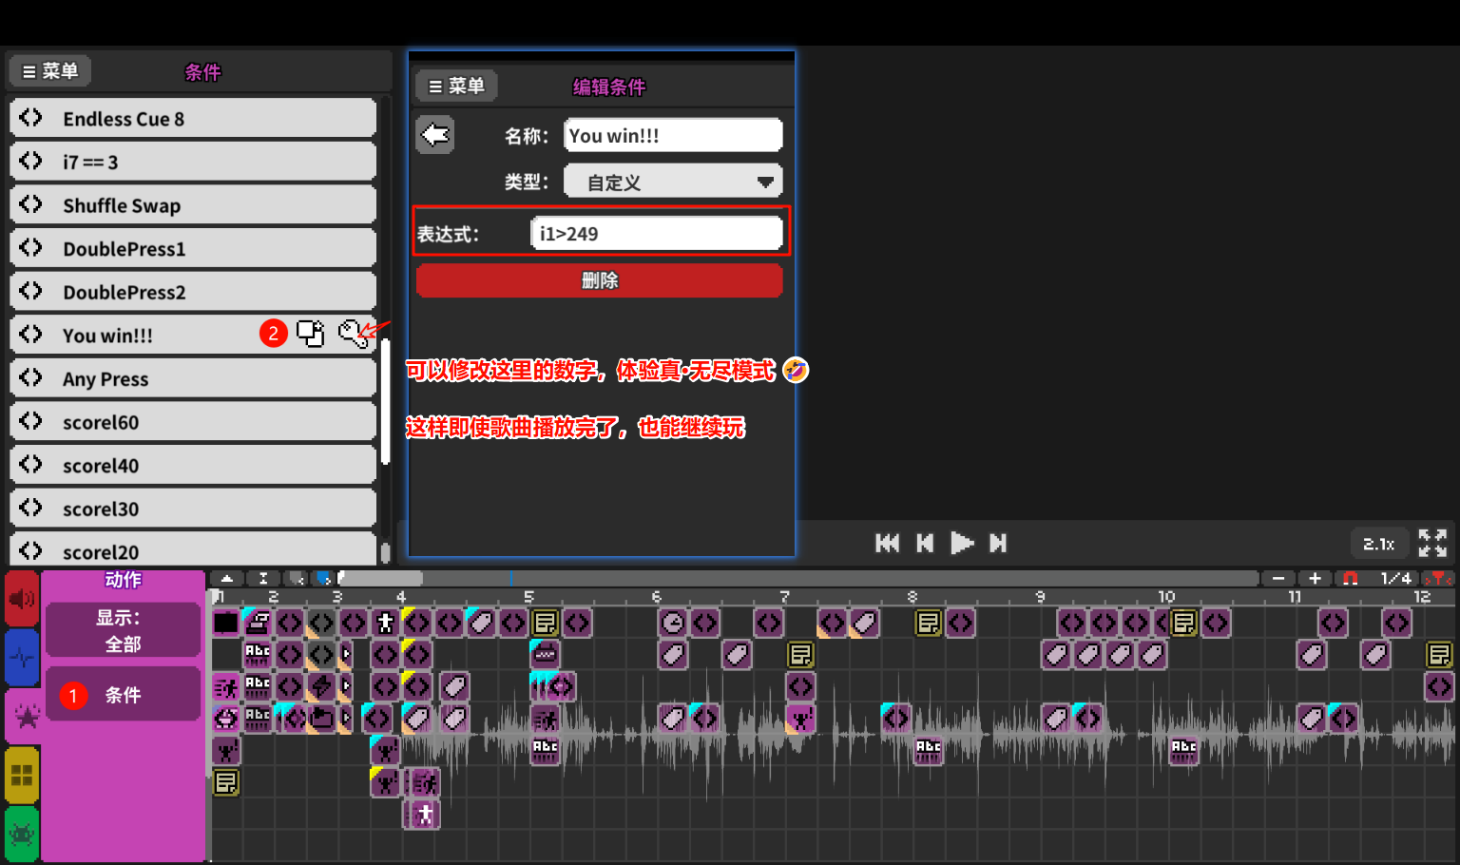Image resolution: width=1460 pixels, height=865 pixels.
Task: Toggle fullscreen preview with the expand arrows icon
Action: click(x=1431, y=543)
